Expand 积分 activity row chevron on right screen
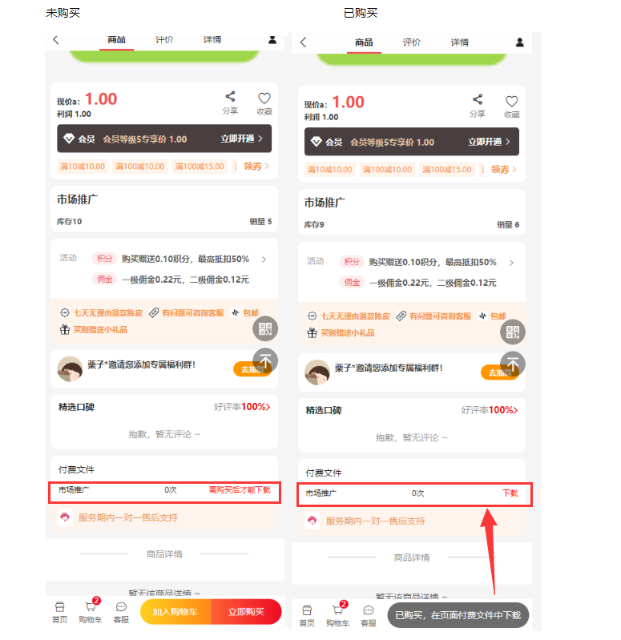621x640 pixels. pyautogui.click(x=511, y=263)
